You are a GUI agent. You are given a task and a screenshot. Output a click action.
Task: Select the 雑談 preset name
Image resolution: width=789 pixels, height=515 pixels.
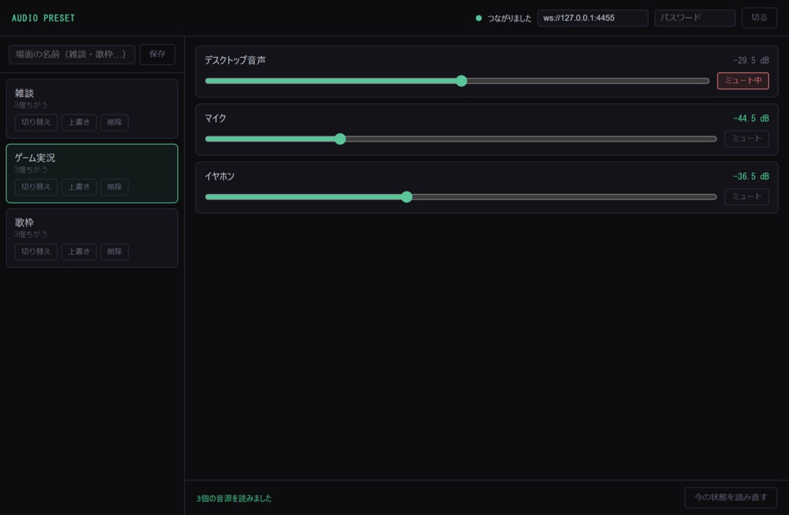pyautogui.click(x=24, y=93)
